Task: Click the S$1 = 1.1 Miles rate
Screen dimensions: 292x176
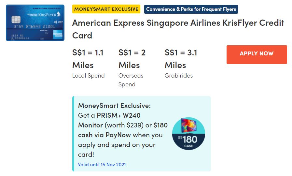Action: click(x=88, y=59)
